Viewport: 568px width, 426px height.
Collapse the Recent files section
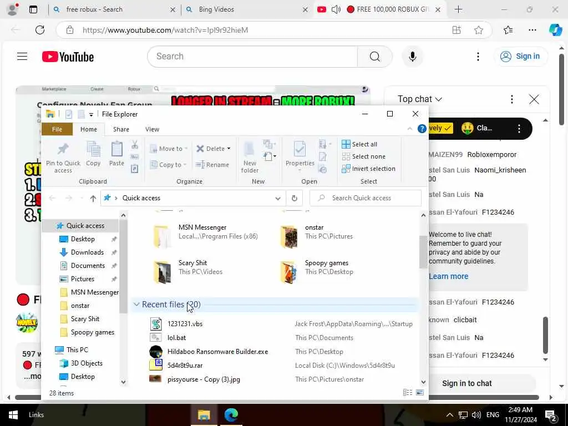pos(136,305)
